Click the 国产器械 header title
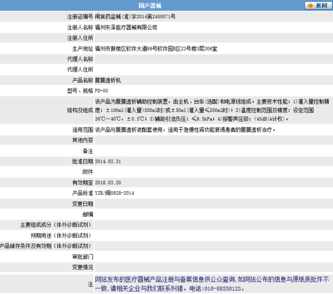 pyautogui.click(x=150, y=6)
